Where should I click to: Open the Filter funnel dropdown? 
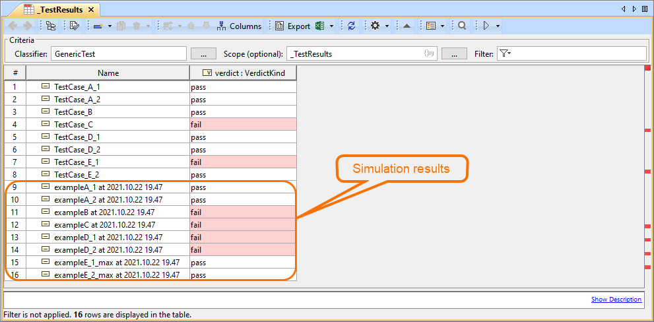(505, 53)
